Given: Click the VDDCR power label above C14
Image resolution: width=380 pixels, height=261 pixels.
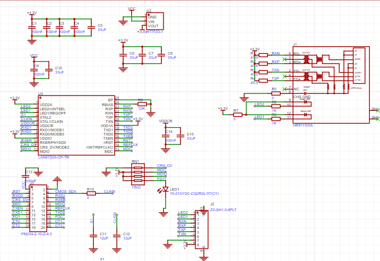Looking at the screenshot, I should coord(166,121).
